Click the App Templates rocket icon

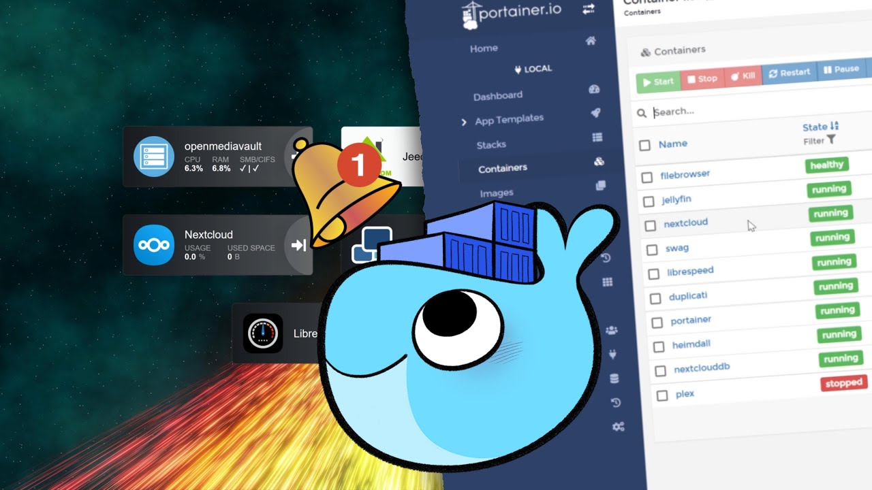pyautogui.click(x=595, y=113)
